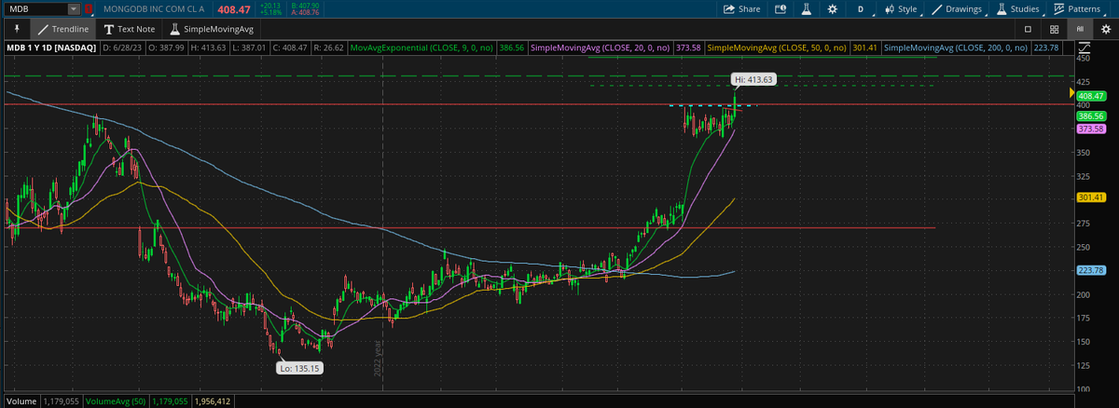Open the Style menu
This screenshot has width=1119, height=408.
pos(900,8)
